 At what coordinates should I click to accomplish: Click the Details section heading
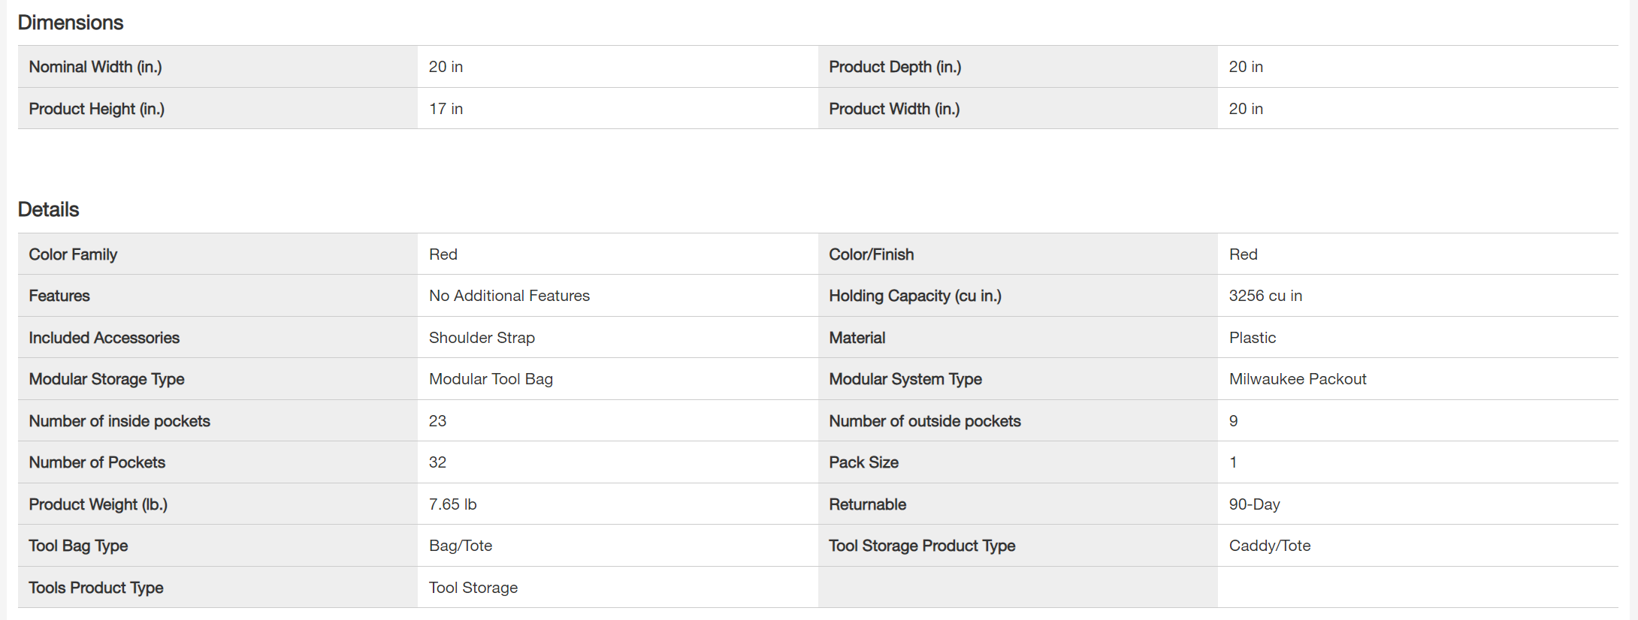click(49, 209)
